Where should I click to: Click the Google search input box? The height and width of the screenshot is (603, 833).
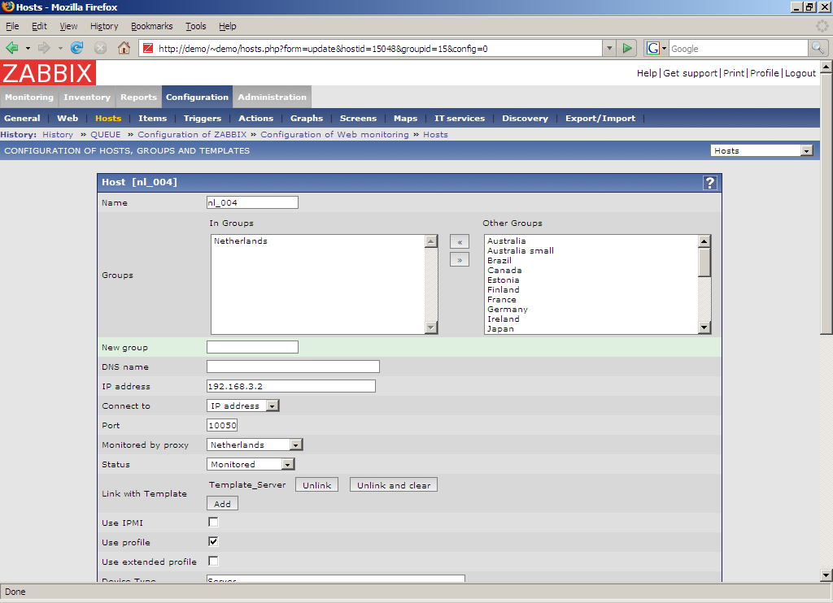point(739,48)
